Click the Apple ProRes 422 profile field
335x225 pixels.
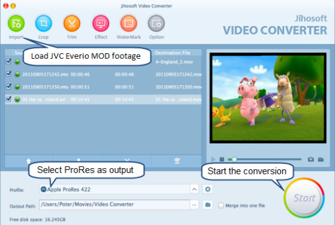(115, 189)
